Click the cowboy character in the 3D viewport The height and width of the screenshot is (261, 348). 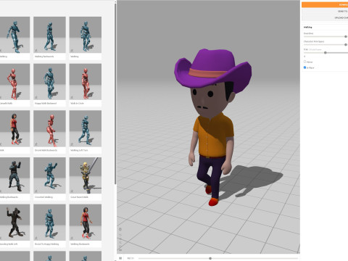pyautogui.click(x=212, y=128)
